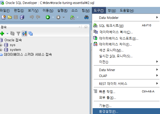
Task: Select 데이터베이스 차이(F)... menu item
Action: [x=126, y=44]
